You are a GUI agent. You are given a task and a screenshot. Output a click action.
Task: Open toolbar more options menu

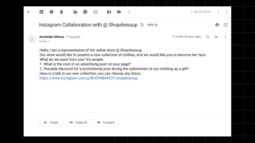129,12
